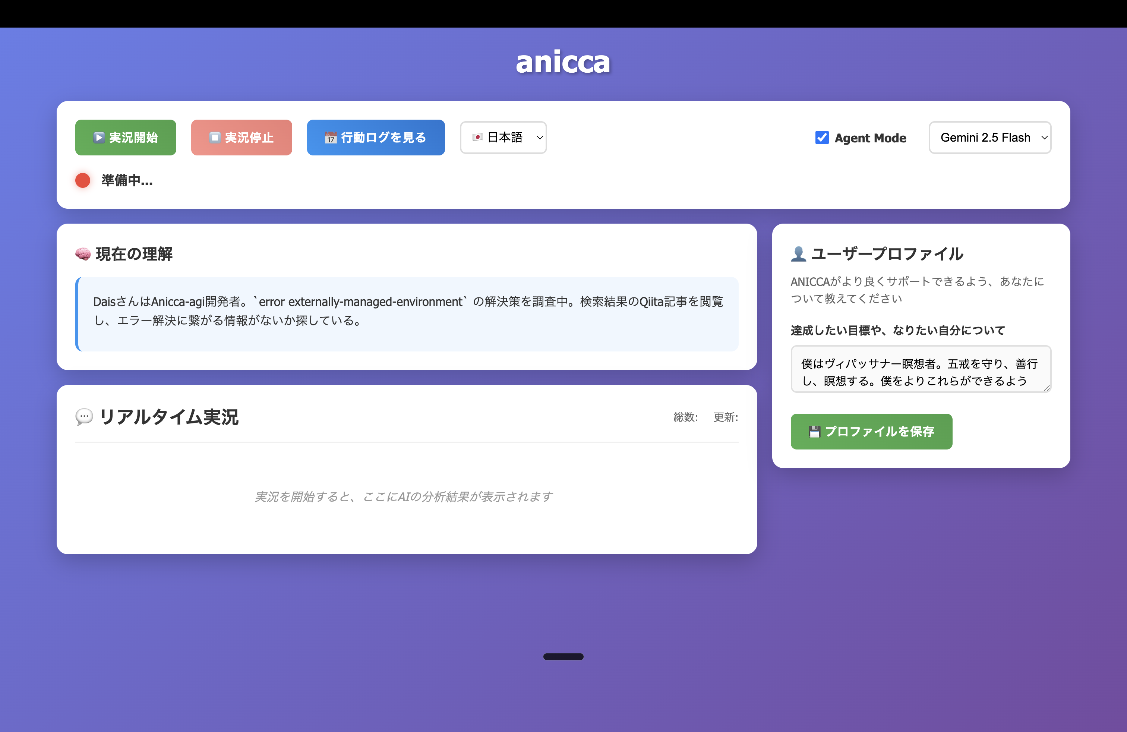Open the Gemini 2.5 Flash model dropdown
1127x732 pixels.
click(x=985, y=138)
